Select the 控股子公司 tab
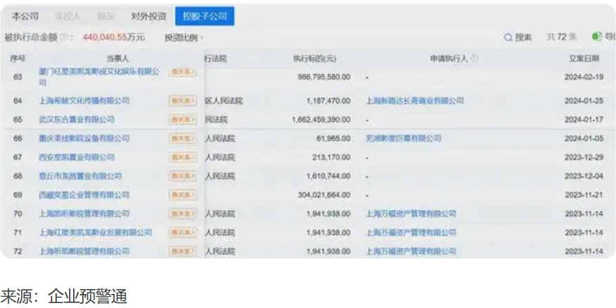 pyautogui.click(x=205, y=16)
